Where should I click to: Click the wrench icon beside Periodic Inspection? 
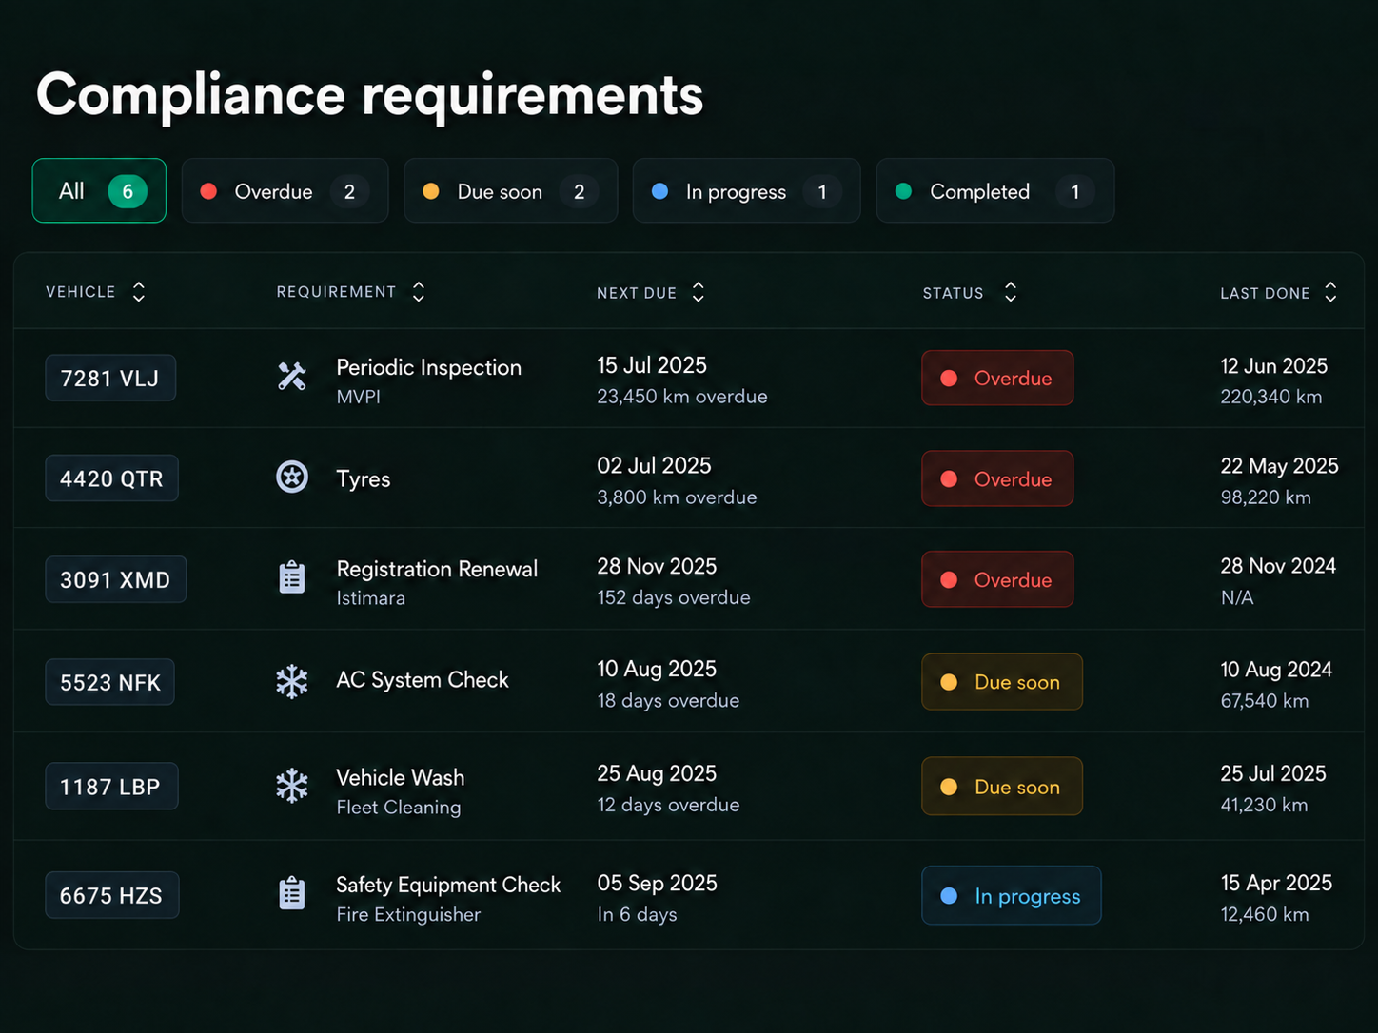point(292,377)
